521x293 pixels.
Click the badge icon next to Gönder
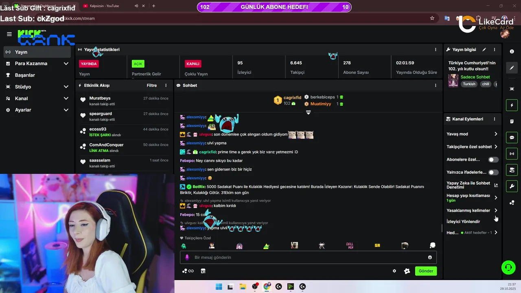tap(407, 271)
